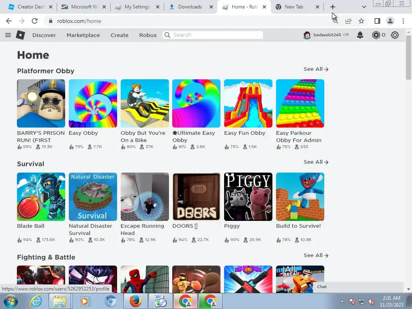The height and width of the screenshot is (309, 412).
Task: Open the Roblox hamburger navigation menu
Action: click(8, 35)
